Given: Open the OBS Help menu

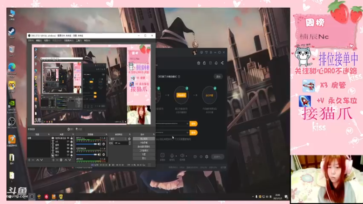Looking at the screenshot, I should pyautogui.click(x=87, y=40).
